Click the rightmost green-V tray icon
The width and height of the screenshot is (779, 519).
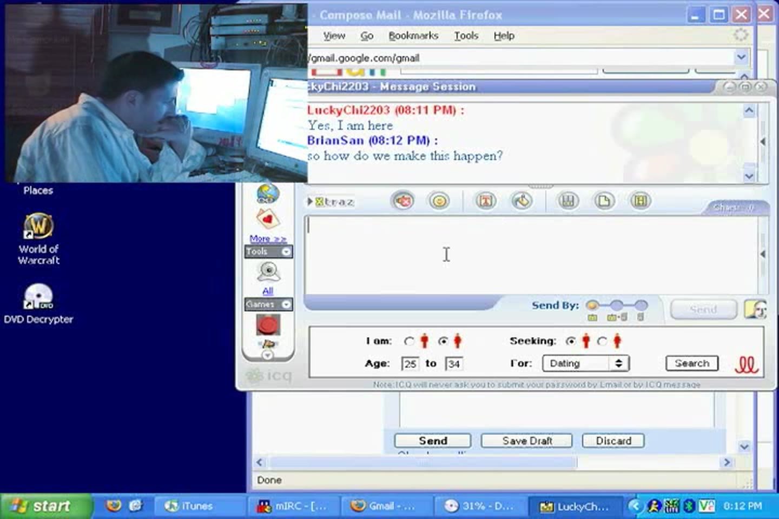point(707,506)
